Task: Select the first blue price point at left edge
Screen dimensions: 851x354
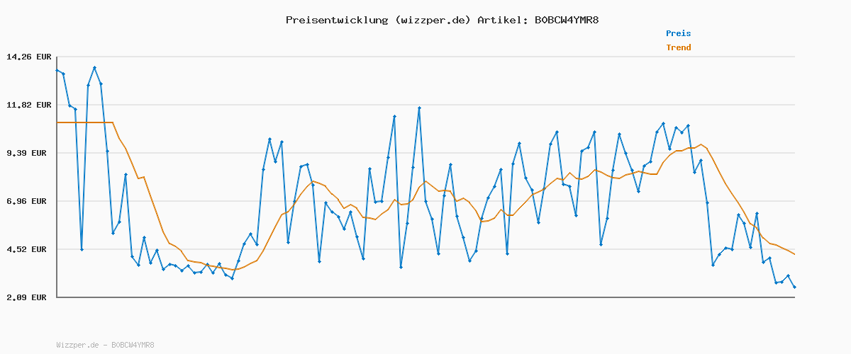Action: [x=57, y=70]
